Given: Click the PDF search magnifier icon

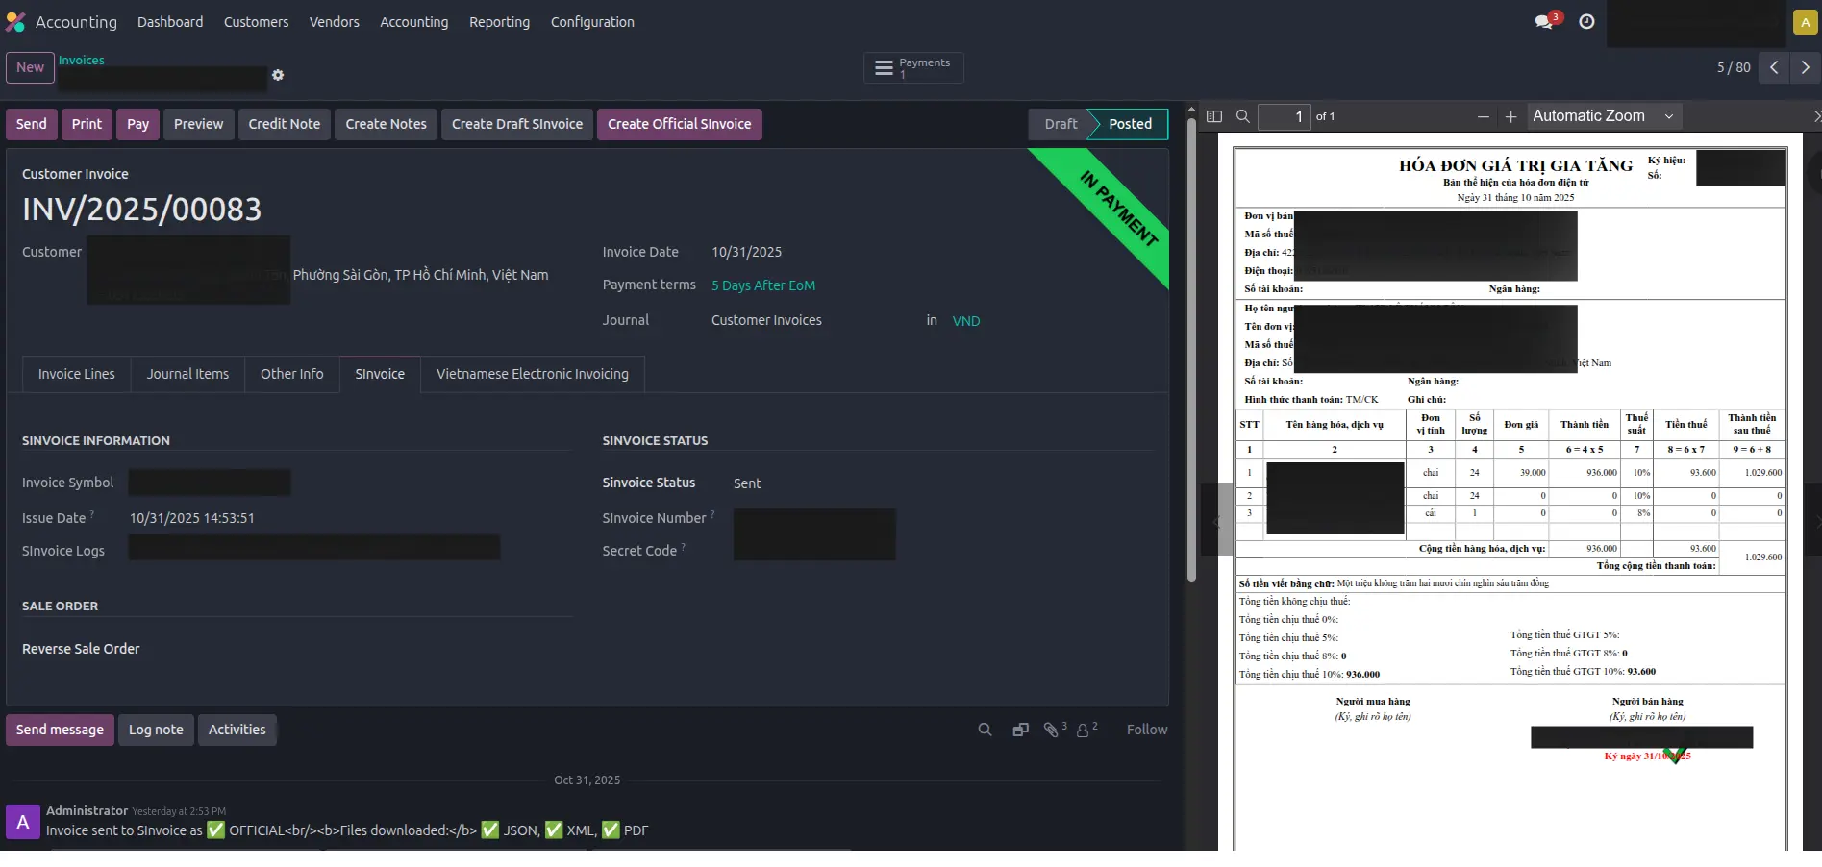Looking at the screenshot, I should click(x=1242, y=116).
